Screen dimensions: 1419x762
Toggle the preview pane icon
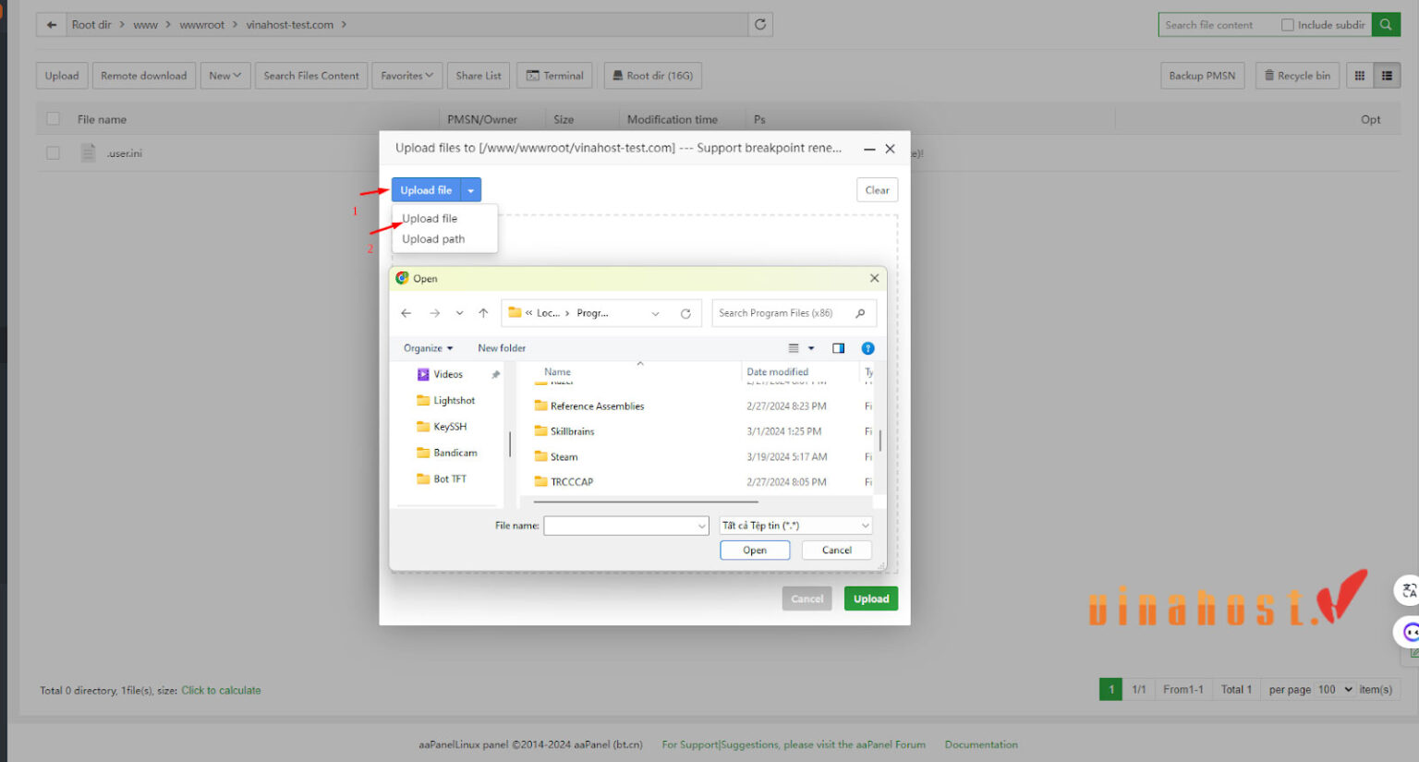click(x=838, y=348)
